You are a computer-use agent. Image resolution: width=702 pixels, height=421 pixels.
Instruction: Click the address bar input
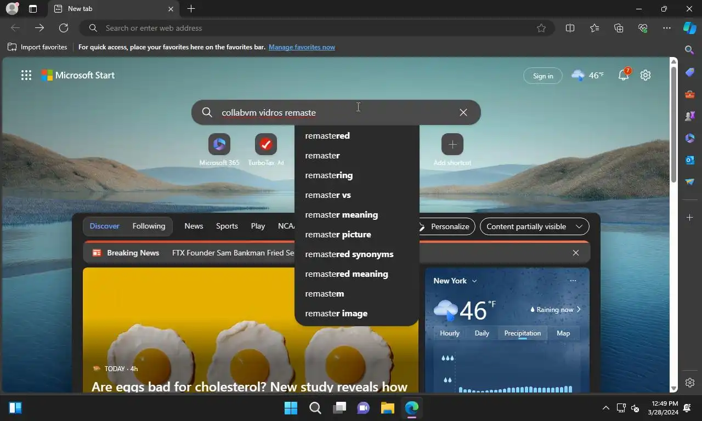click(318, 28)
